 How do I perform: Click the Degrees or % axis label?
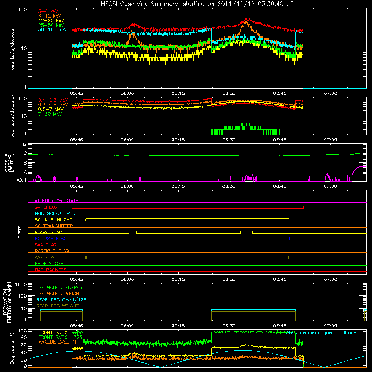[x=12, y=349]
